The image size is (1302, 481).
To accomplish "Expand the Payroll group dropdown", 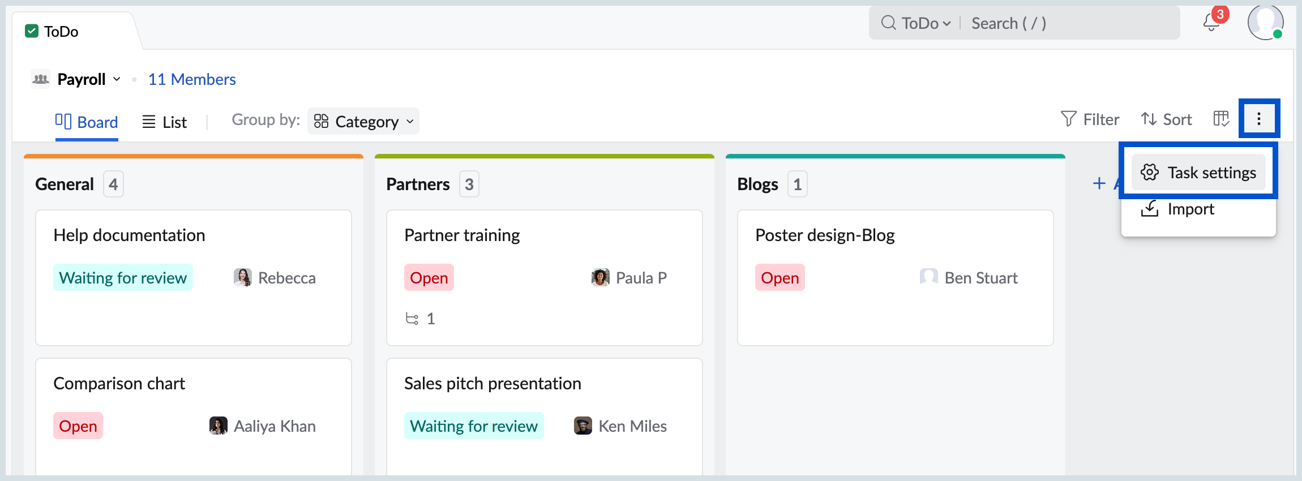I will pos(117,79).
